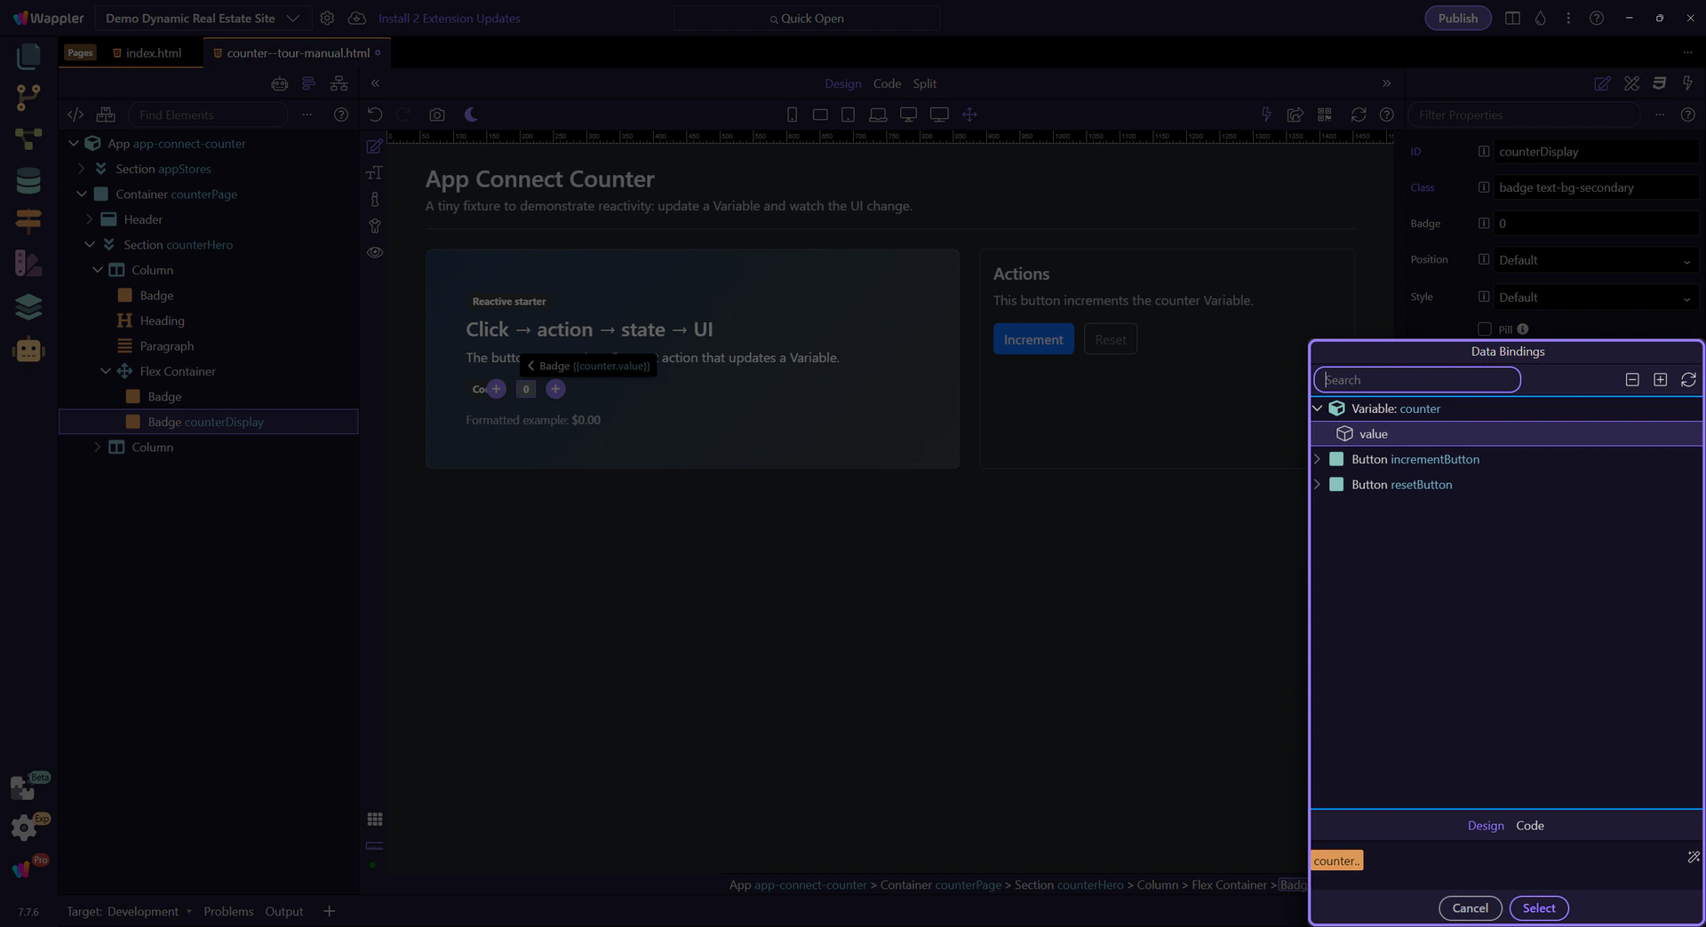Enable the Pill checkbox

(x=1484, y=329)
